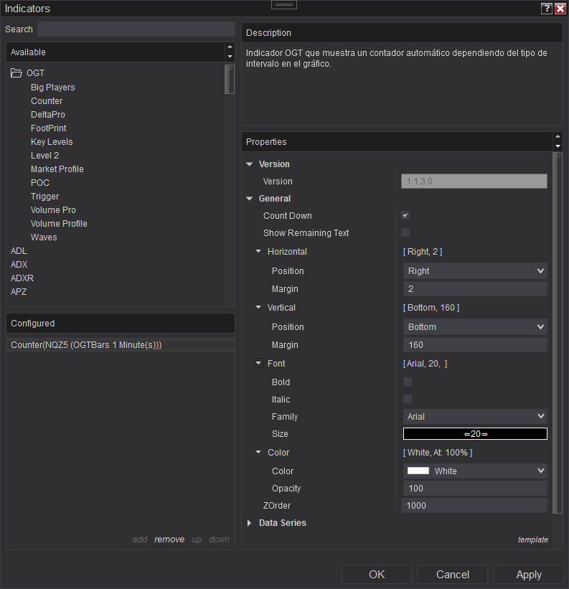
Task: Select APZ indicator
Action: pyautogui.click(x=19, y=292)
